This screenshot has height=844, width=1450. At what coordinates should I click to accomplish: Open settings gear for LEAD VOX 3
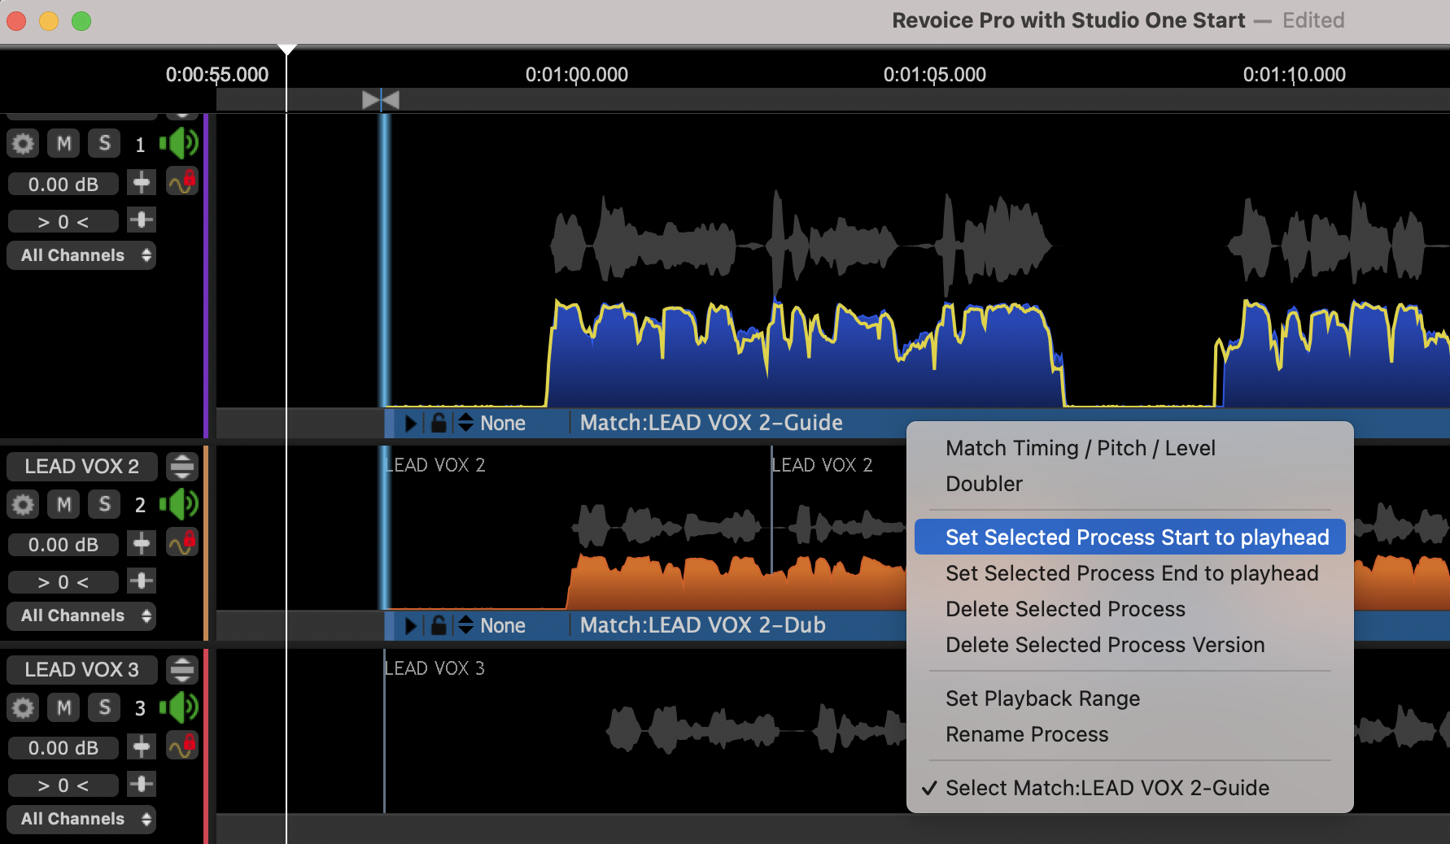pyautogui.click(x=23, y=707)
